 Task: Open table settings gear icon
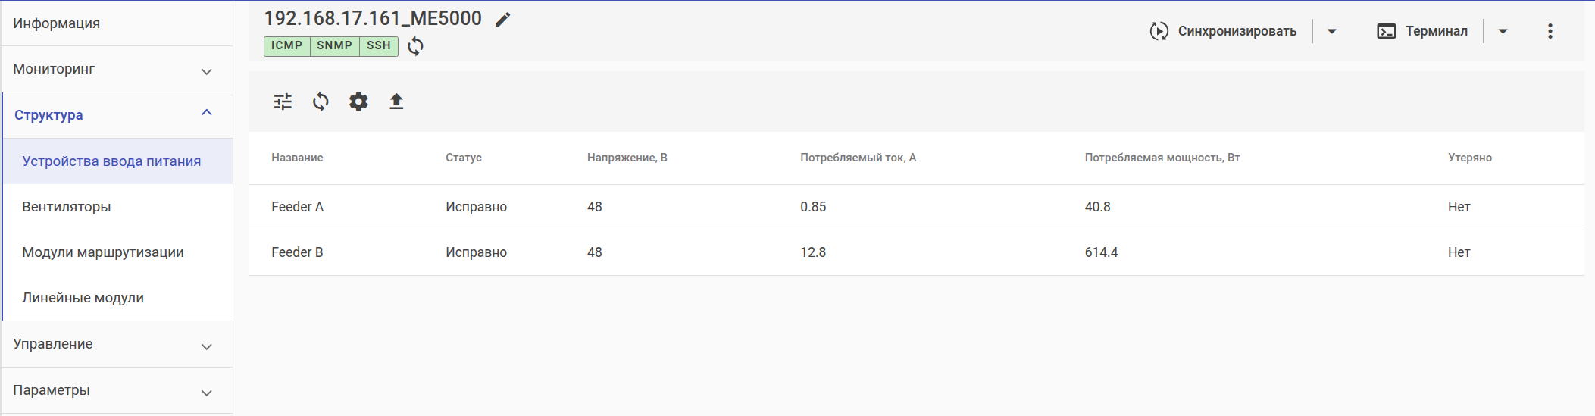pos(358,102)
